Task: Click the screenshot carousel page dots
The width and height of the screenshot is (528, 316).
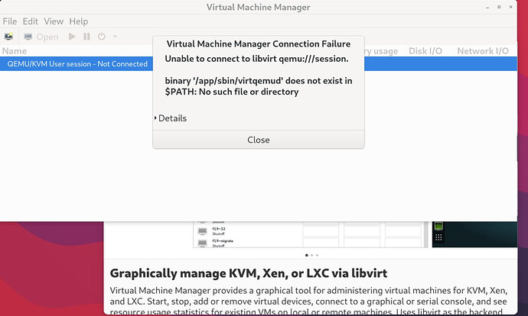Action: tap(311, 255)
